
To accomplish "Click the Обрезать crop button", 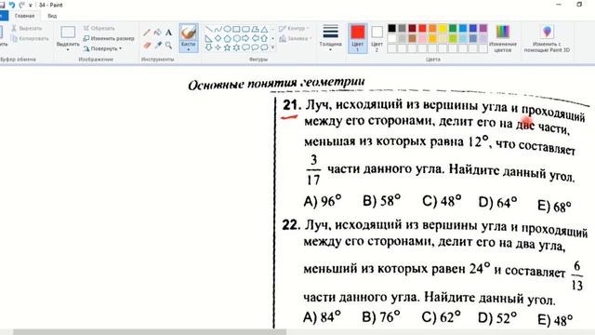I will tap(99, 29).
